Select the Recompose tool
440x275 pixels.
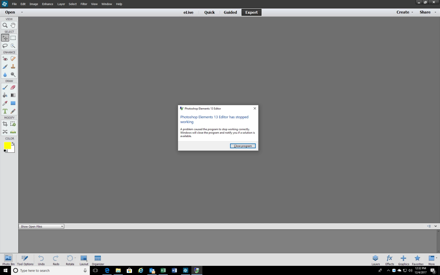(x=13, y=124)
